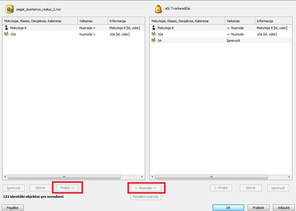Select Mokytoja 8 teacher icon in left list

[6, 28]
